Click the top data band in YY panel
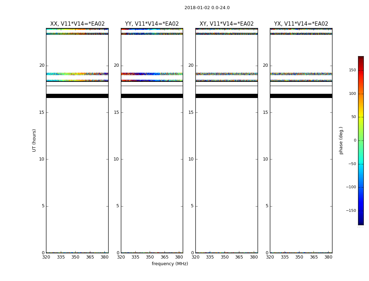The image size is (369, 281). 152,30
